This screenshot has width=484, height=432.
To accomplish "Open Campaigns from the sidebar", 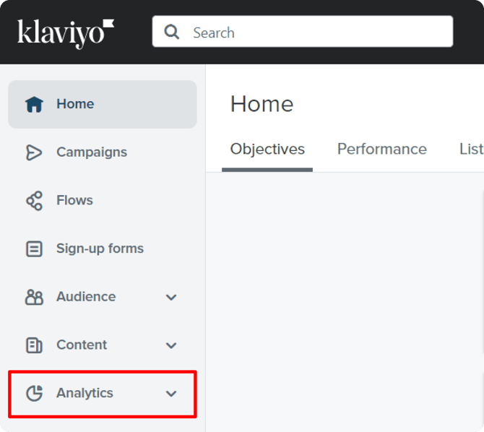I will coord(92,152).
